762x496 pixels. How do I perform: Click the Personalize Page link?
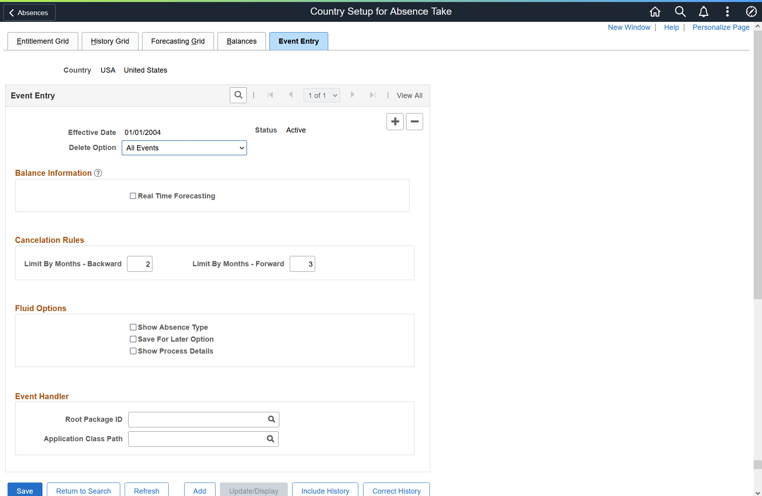(x=721, y=27)
